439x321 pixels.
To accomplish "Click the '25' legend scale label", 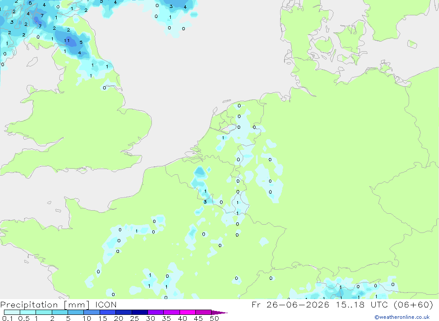I will coord(135,318).
